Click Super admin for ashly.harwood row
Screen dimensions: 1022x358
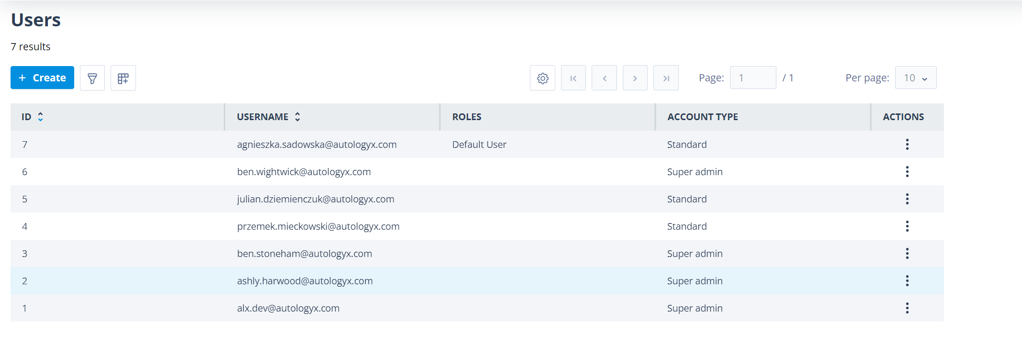click(695, 281)
